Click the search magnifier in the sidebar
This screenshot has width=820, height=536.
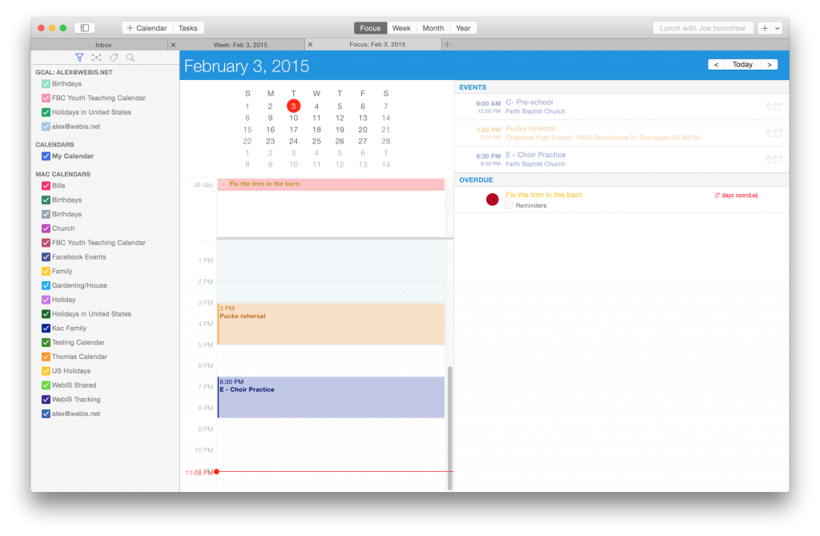pos(131,57)
